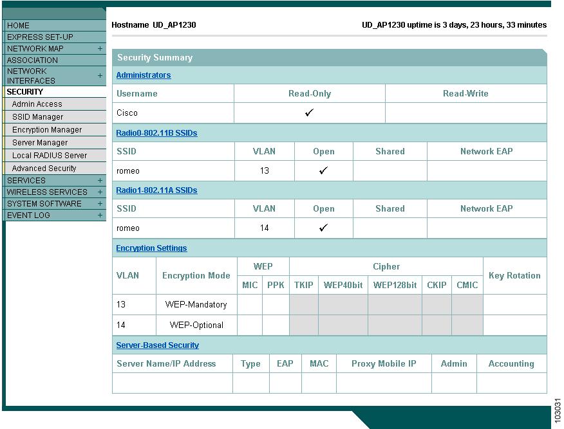Click the CMIC cipher column header
Screen dimensions: 564x429
(x=467, y=285)
